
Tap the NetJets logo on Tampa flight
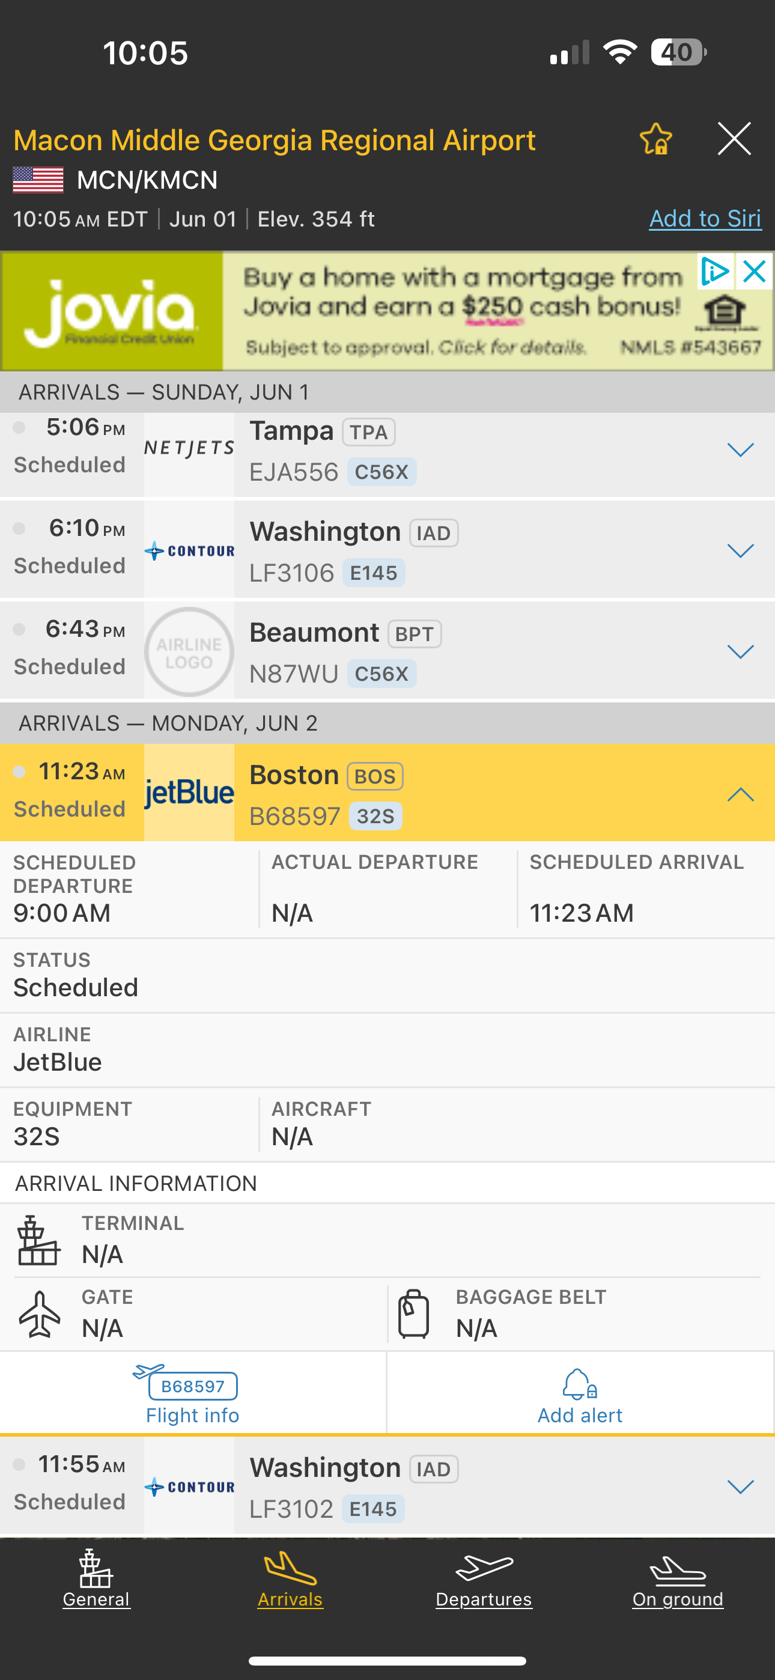[x=189, y=449]
